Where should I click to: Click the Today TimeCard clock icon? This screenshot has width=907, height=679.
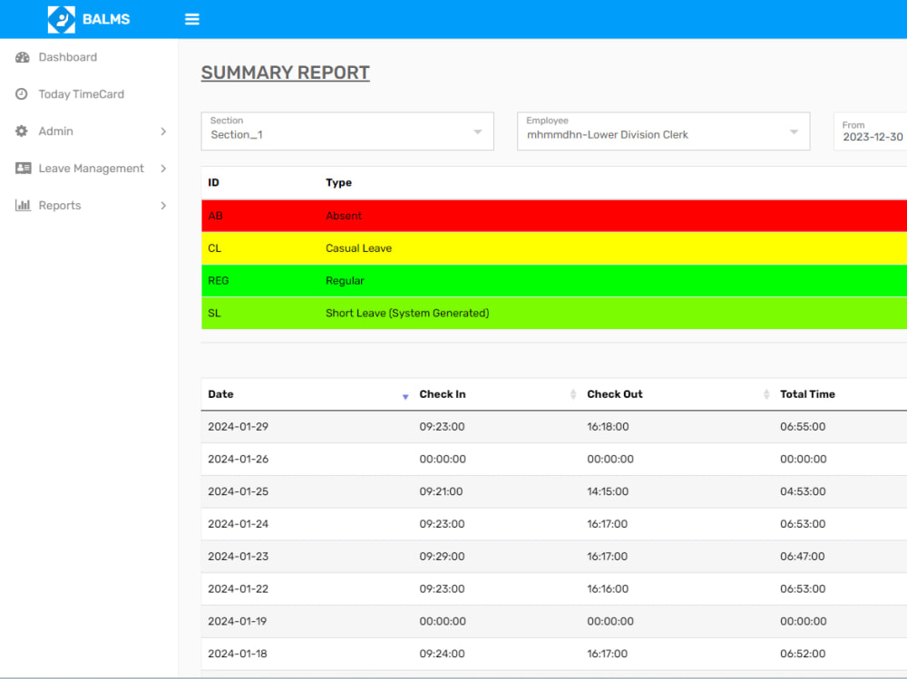(22, 93)
